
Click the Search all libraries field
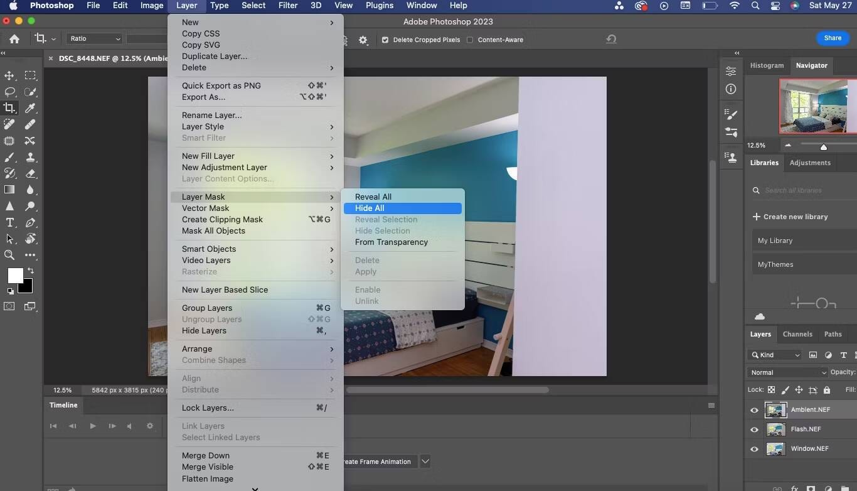(x=803, y=190)
